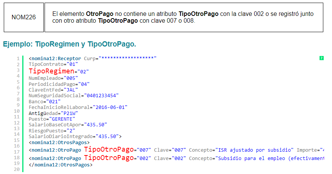The width and height of the screenshot is (332, 174).
Task: Click the PeriodicidadPago="04" line
Action: pos(59,84)
